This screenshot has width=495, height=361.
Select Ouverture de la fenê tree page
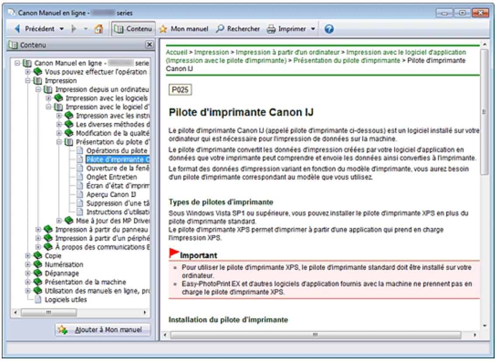coord(118,168)
